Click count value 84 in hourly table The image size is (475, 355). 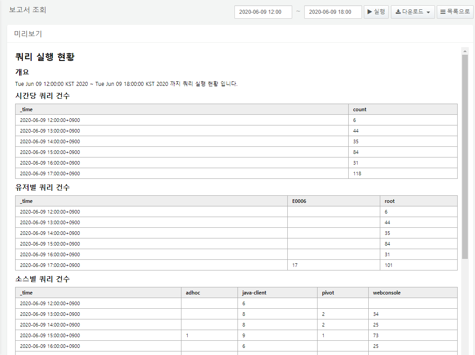tap(356, 152)
